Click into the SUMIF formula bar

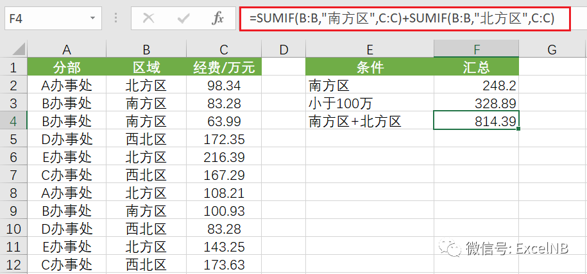[405, 17]
